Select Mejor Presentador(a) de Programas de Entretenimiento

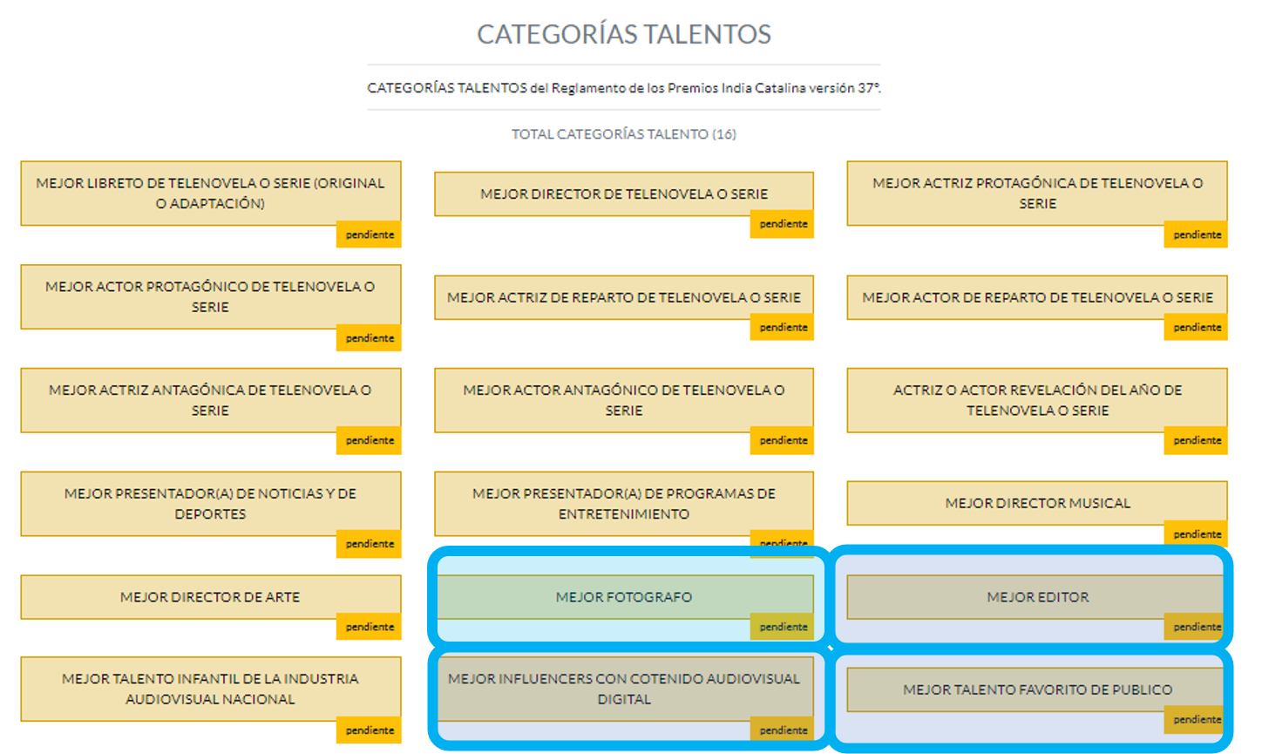point(624,504)
